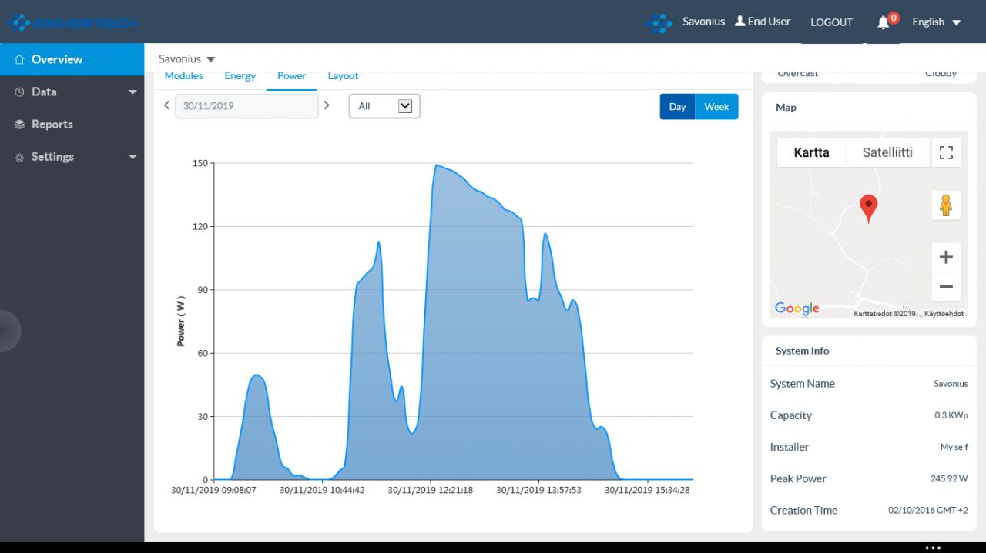986x553 pixels.
Task: Click the Street View pegman icon
Action: [x=946, y=205]
